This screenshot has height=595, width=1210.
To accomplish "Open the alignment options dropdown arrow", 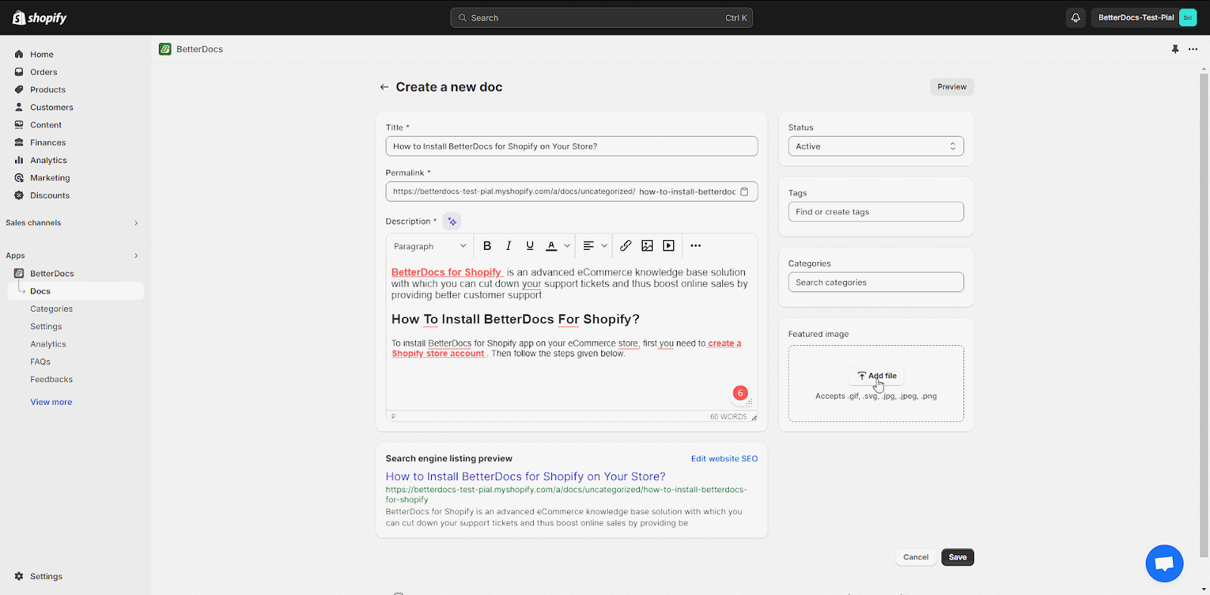I will tap(603, 245).
